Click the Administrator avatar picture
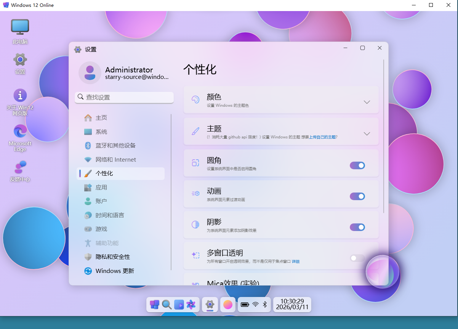 90,72
